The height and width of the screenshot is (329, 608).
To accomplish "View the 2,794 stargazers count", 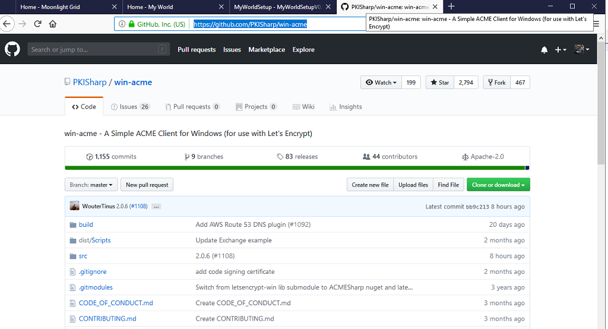I will (466, 82).
